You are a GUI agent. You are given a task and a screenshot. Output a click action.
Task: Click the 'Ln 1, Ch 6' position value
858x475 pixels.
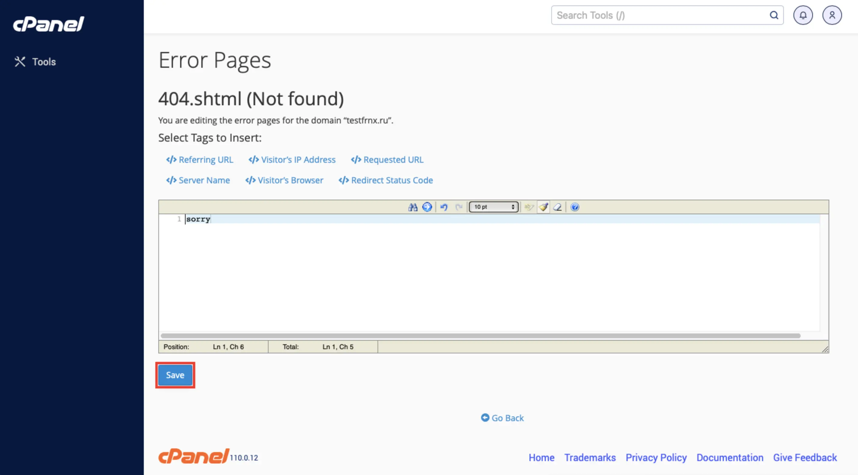[229, 347]
